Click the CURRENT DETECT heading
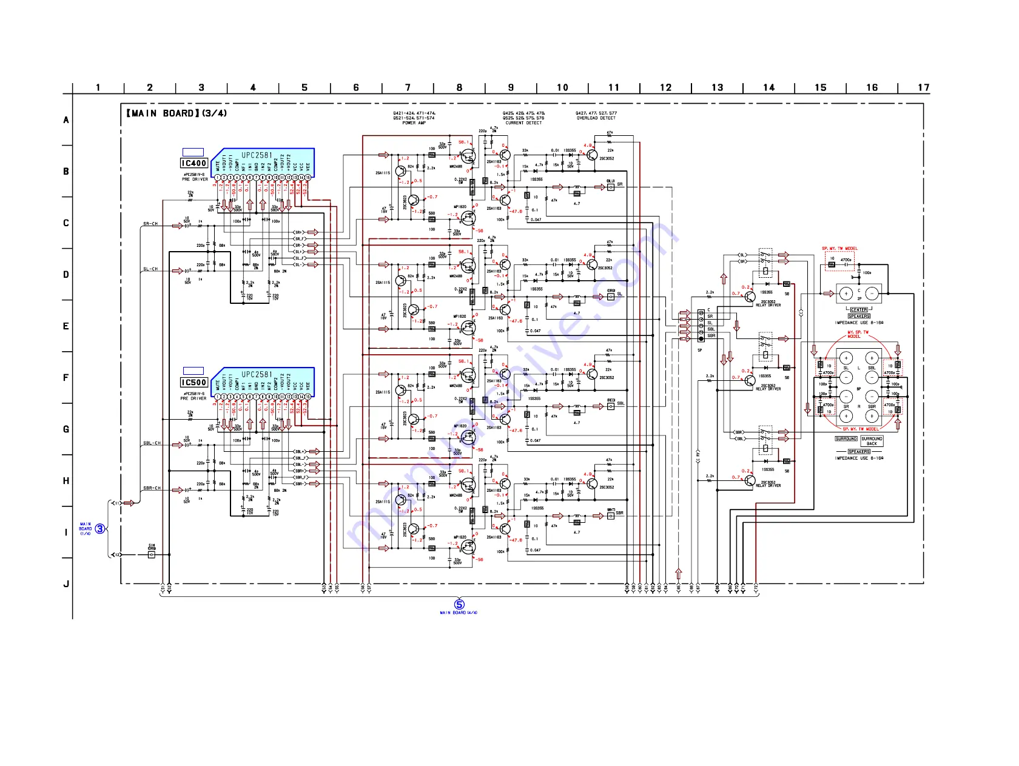This screenshot has width=1019, height=766. (x=523, y=123)
